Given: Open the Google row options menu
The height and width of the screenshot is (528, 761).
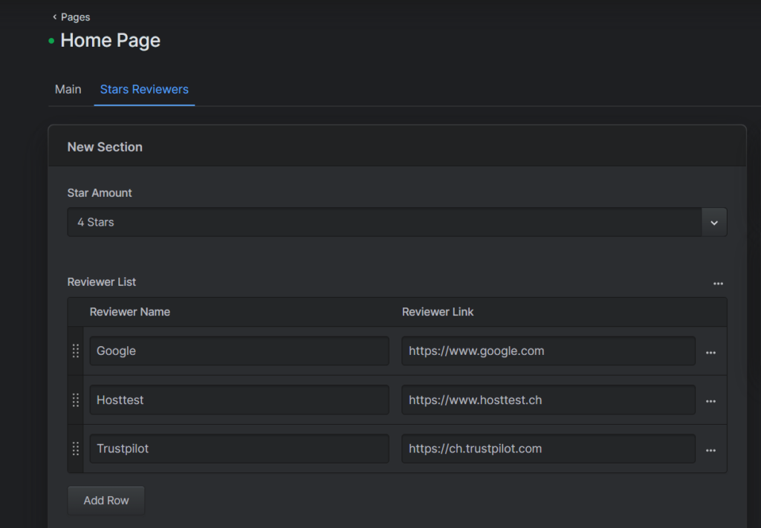Looking at the screenshot, I should point(710,352).
